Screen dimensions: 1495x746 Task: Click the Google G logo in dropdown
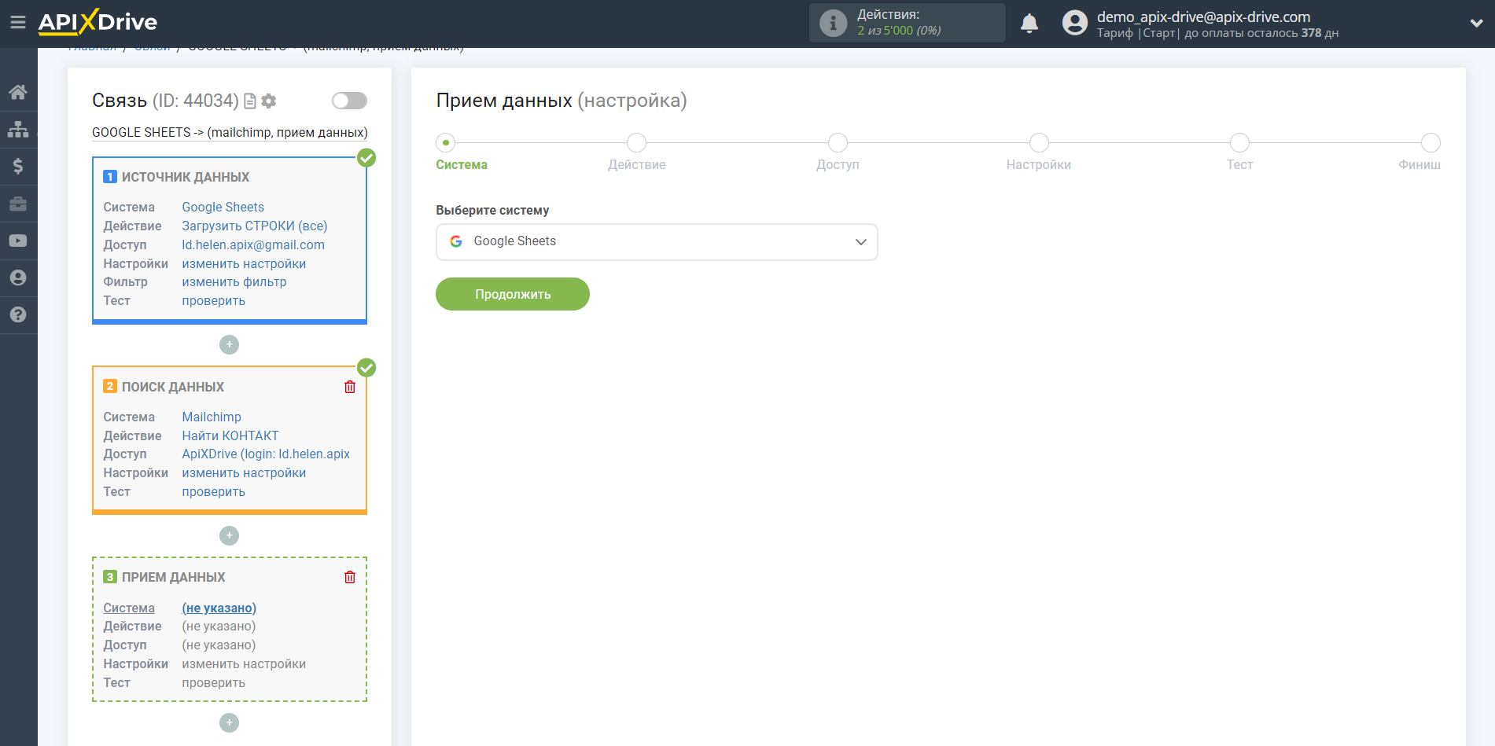pyautogui.click(x=456, y=241)
